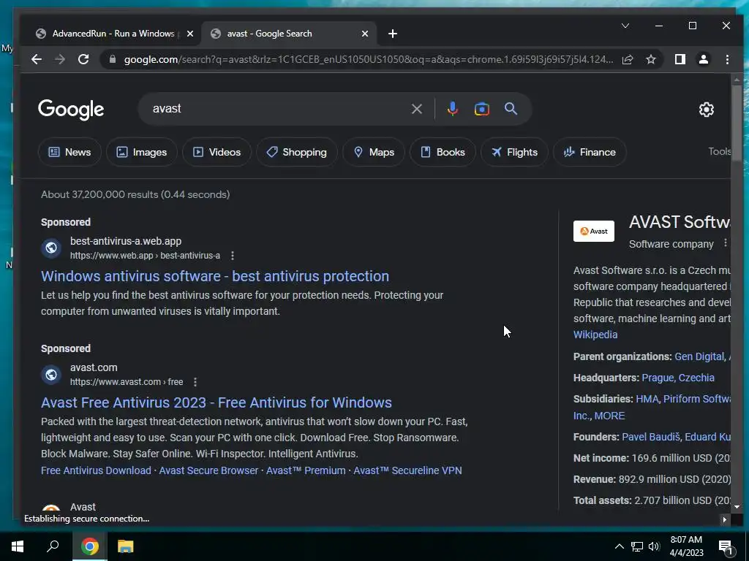Click the avast.com globe favicon
This screenshot has width=749, height=561.
coord(51,375)
